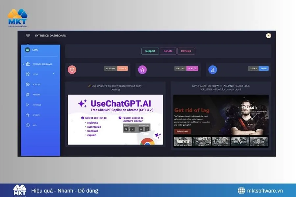This screenshot has height=197, width=296.
Task: Click the hamburger menu icon
Action: [x=28, y=36]
